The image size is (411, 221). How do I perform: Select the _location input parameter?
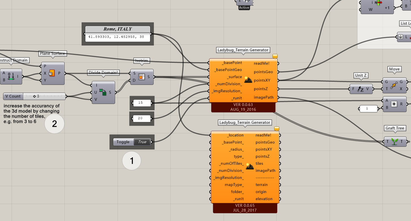(x=235, y=135)
